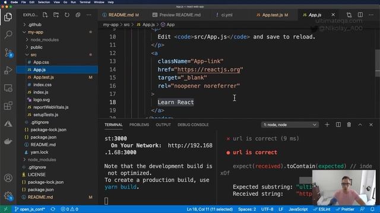Screen dimensions: 380x213
Task: Open the Manage gear icon
Action: [8, 196]
